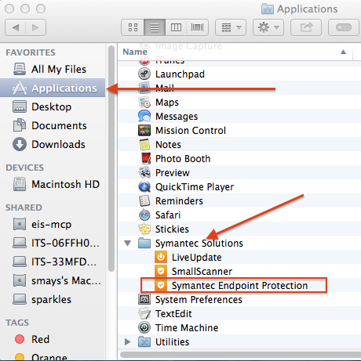Switch to Cover Flow view
The image size is (361, 361).
pyautogui.click(x=197, y=27)
